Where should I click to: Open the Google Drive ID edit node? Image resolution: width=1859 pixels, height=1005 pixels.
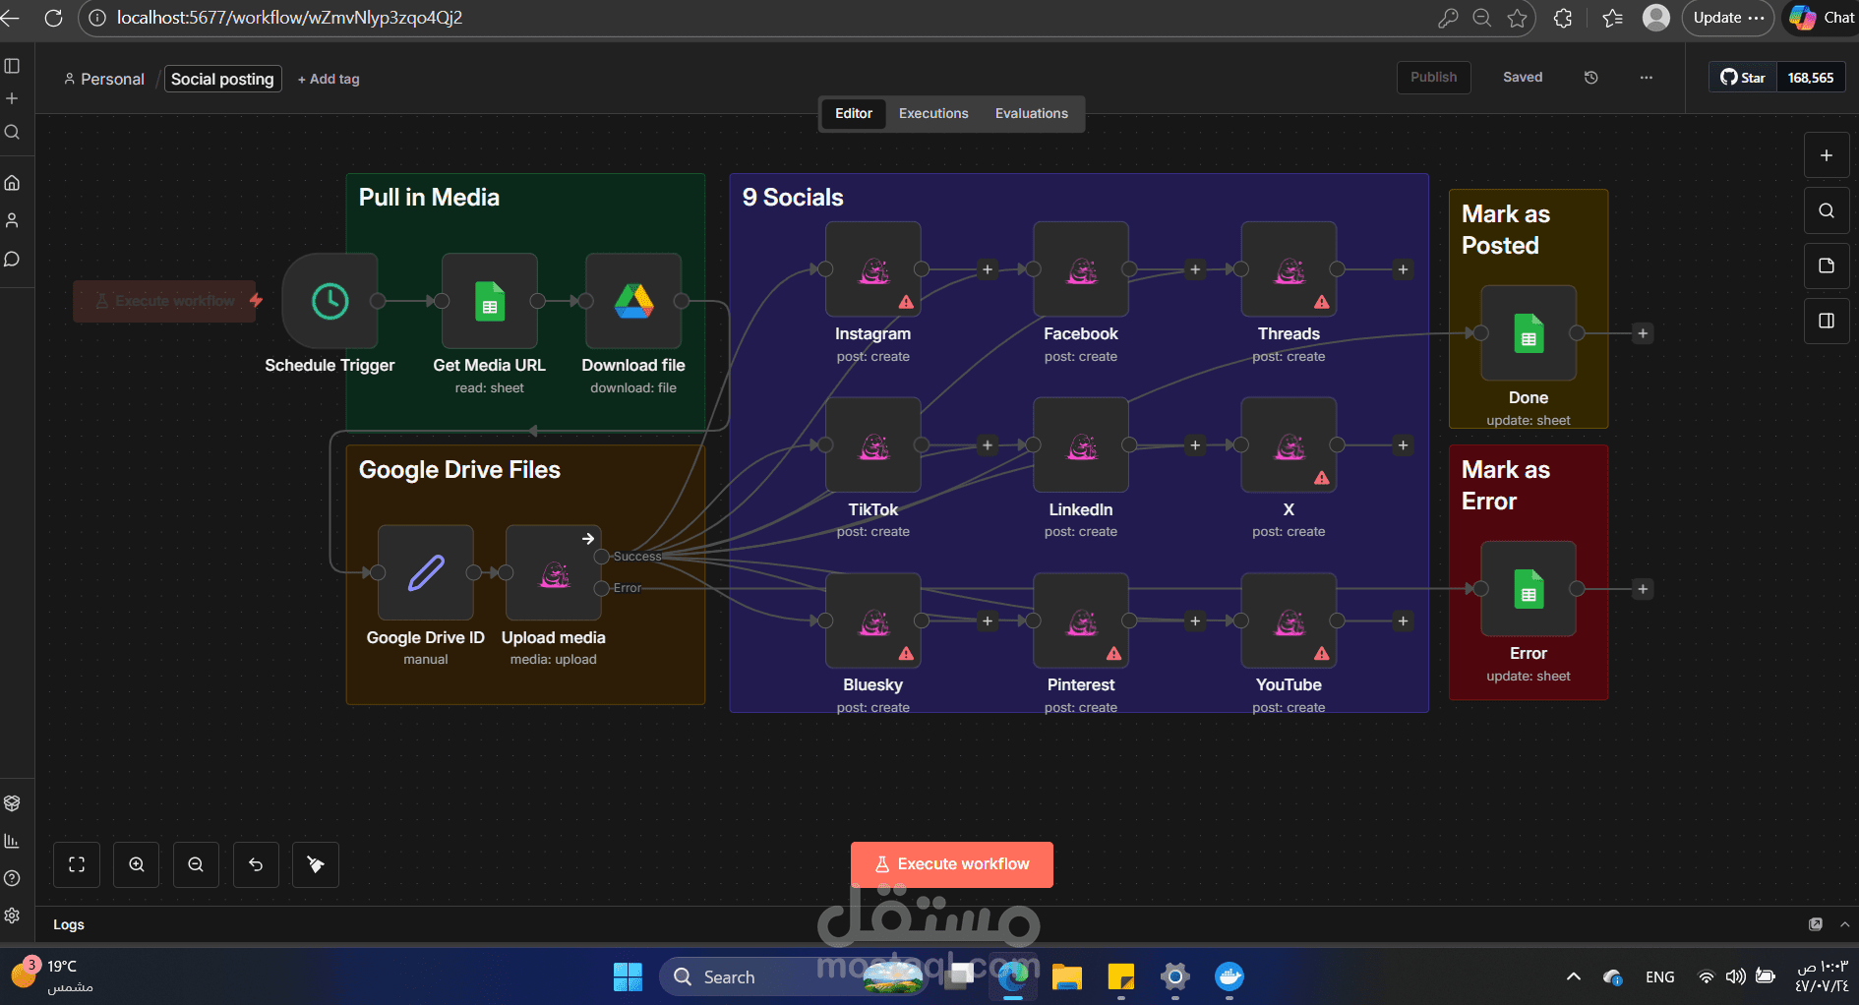click(426, 572)
